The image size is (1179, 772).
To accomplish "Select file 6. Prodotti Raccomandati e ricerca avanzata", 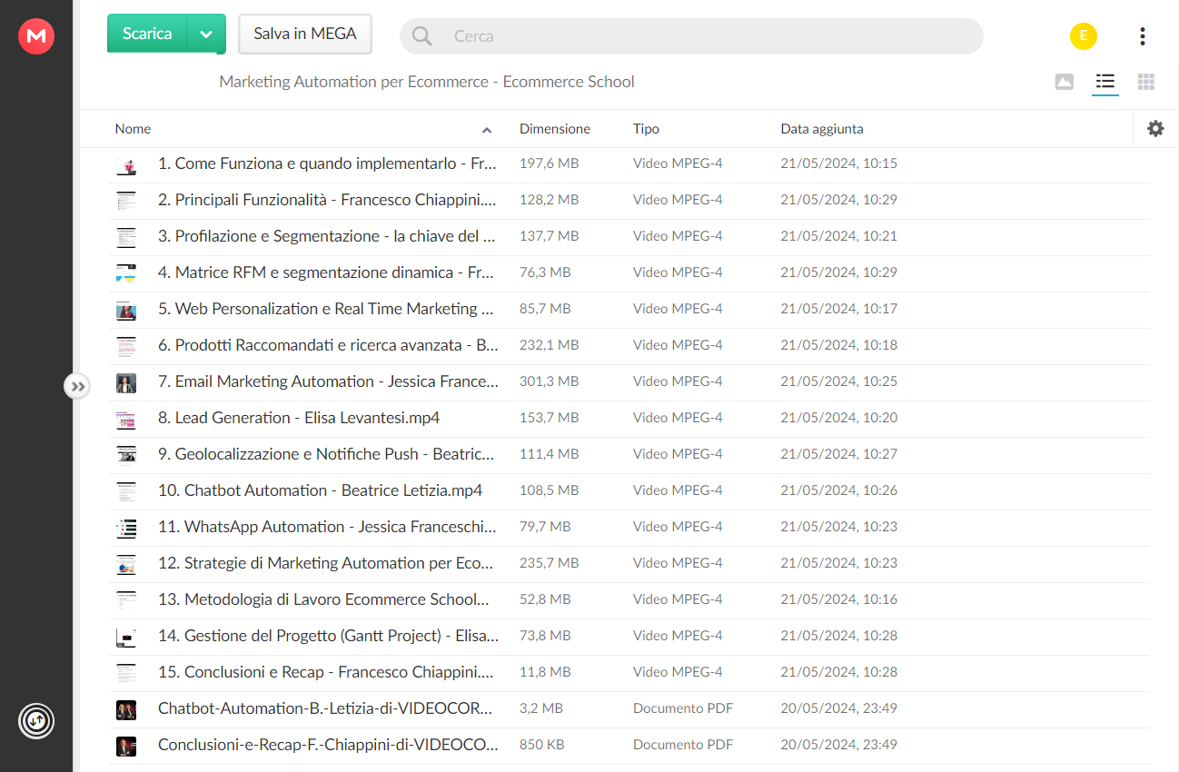I will 629,346.
